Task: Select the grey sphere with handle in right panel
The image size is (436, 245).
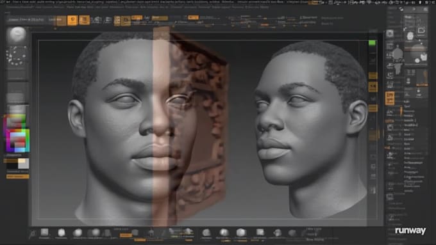Action: [x=398, y=53]
